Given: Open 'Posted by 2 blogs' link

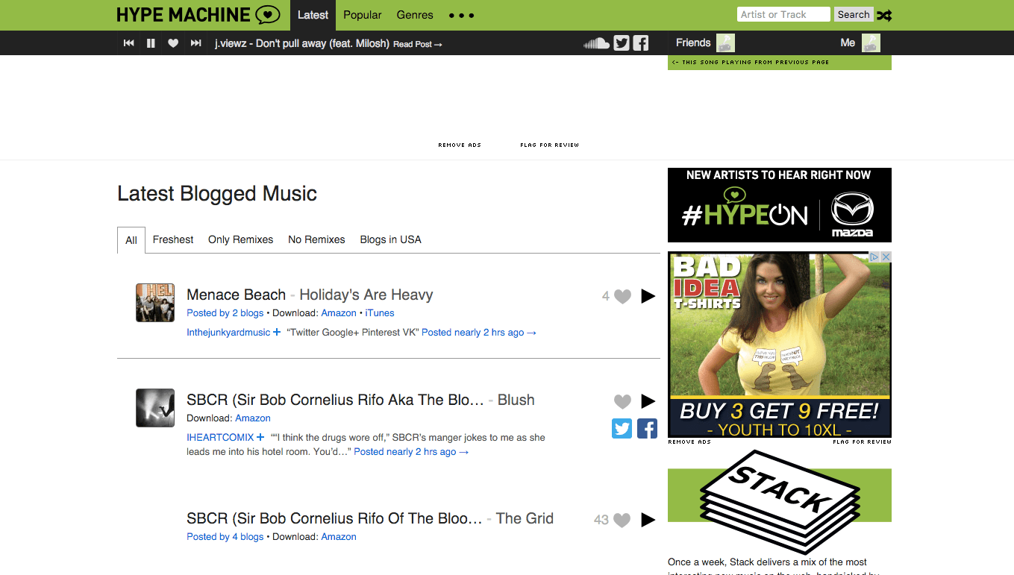Looking at the screenshot, I should point(225,313).
